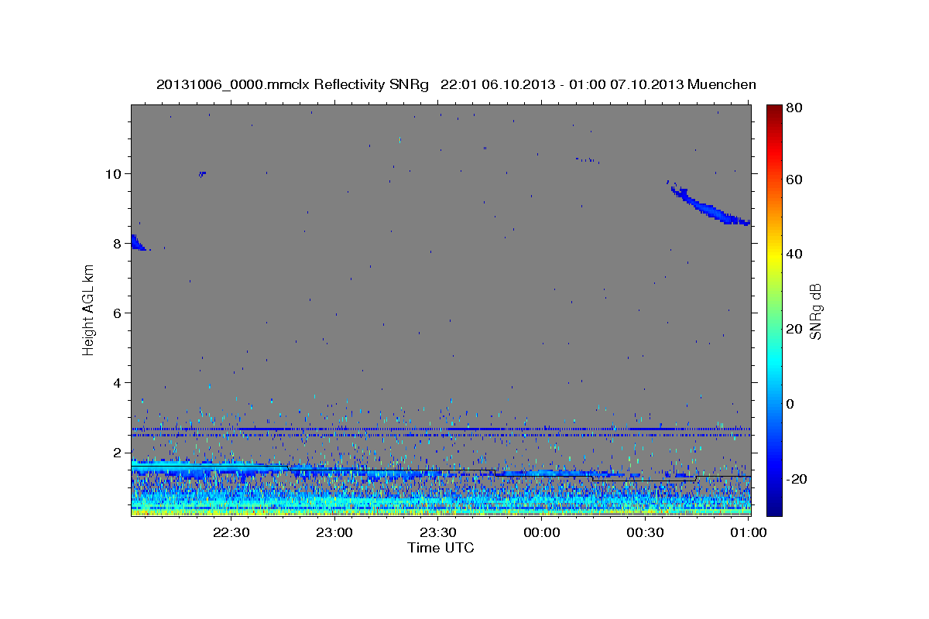Click the colorbar value 20
Viewport: 929px width, 619px height.
(796, 329)
